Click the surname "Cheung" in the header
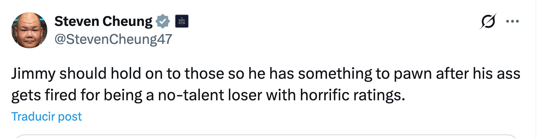538x138 pixels. click(x=128, y=21)
